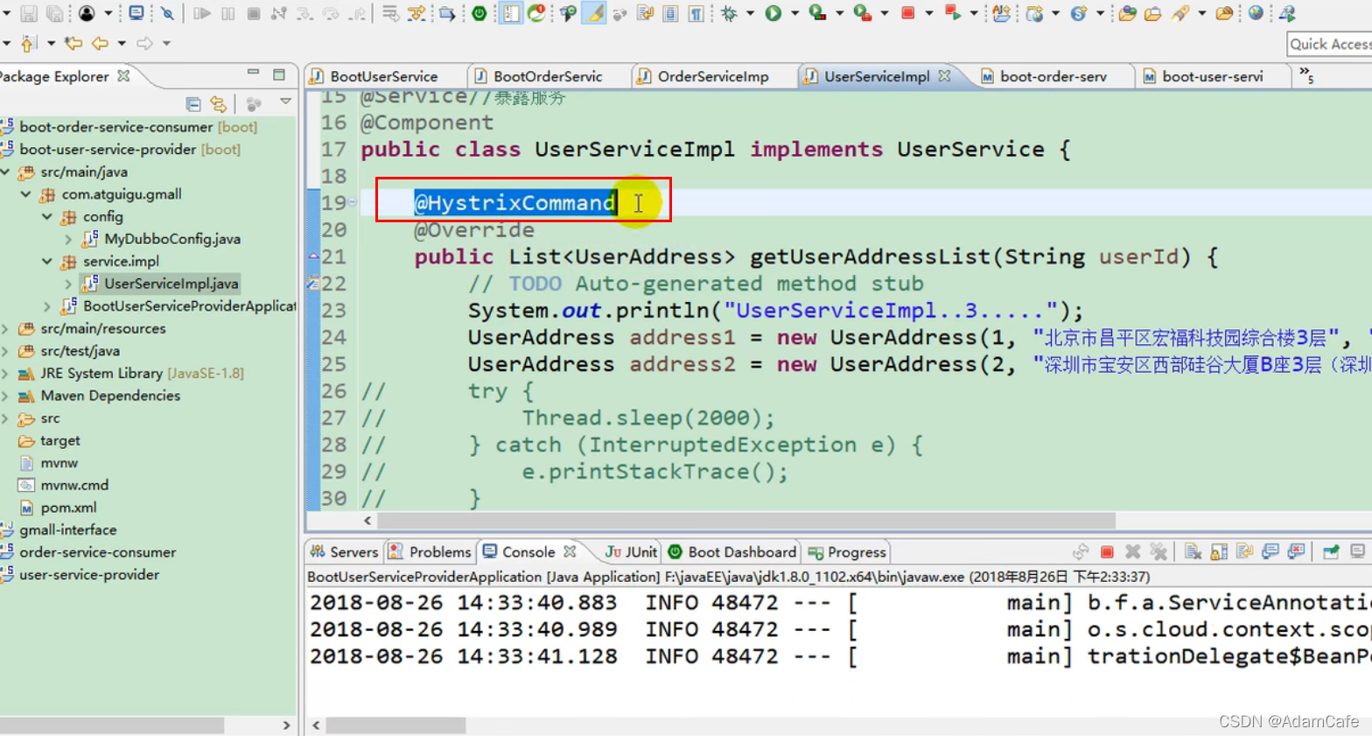Screen dimensions: 1372x736
Task: Click the red Terminate button in Console
Action: tap(1106, 551)
